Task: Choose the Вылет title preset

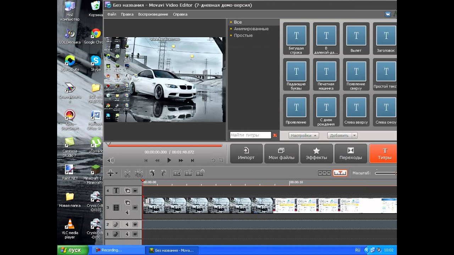Action: [356, 39]
